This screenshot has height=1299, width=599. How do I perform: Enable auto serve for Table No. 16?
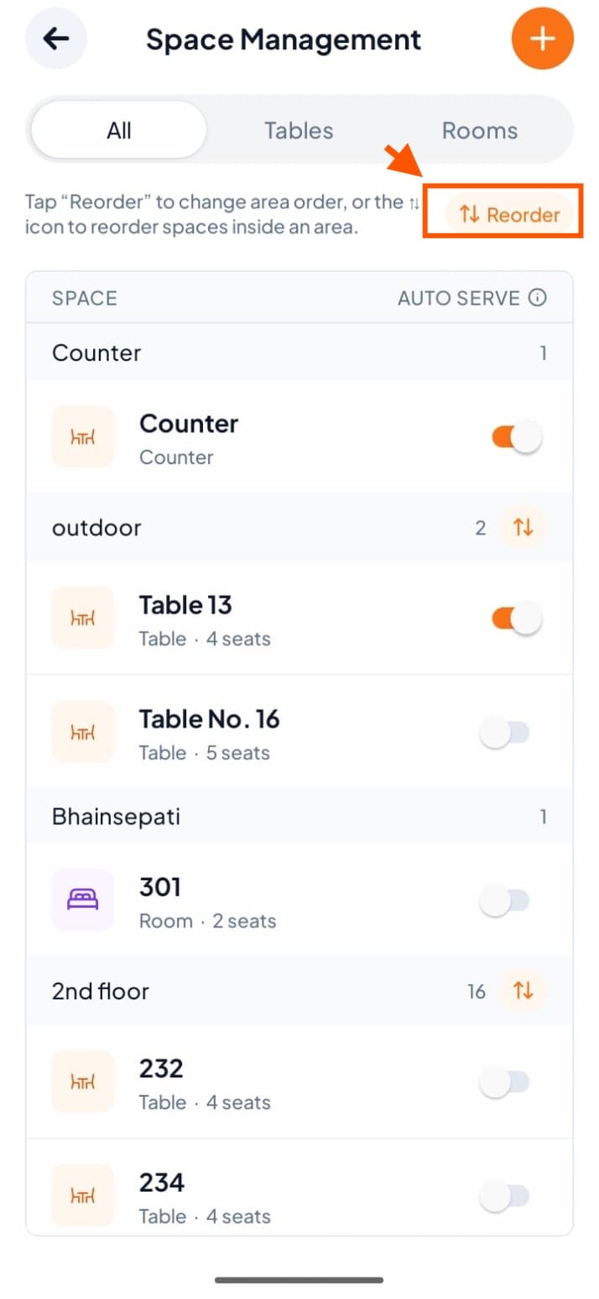point(505,733)
